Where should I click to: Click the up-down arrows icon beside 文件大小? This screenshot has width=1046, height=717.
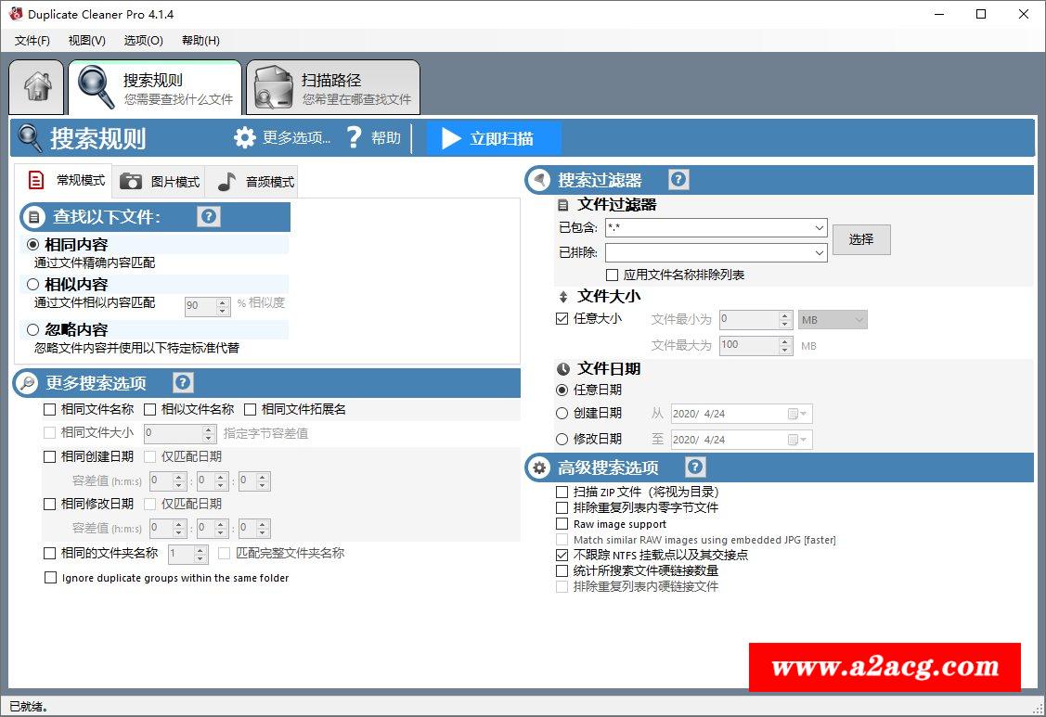[563, 297]
